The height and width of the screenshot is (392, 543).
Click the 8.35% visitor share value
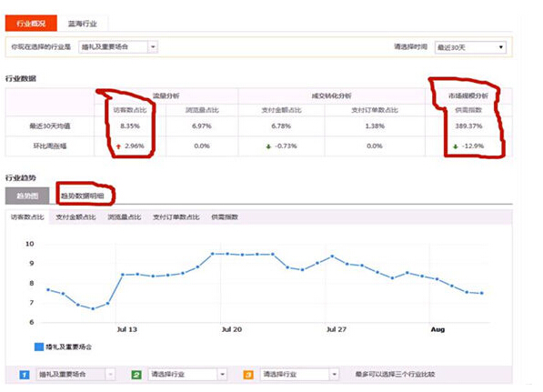tap(130, 126)
